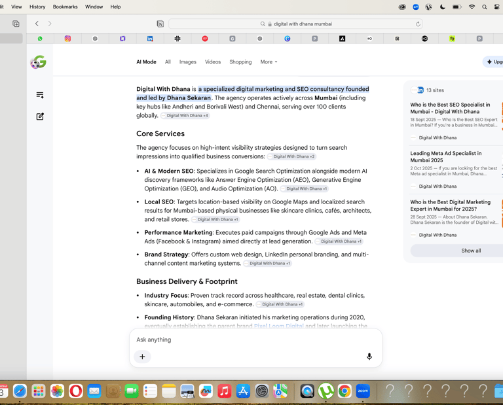This screenshot has height=405, width=503.
Task: Click Show all sources button
Action: (x=457, y=251)
